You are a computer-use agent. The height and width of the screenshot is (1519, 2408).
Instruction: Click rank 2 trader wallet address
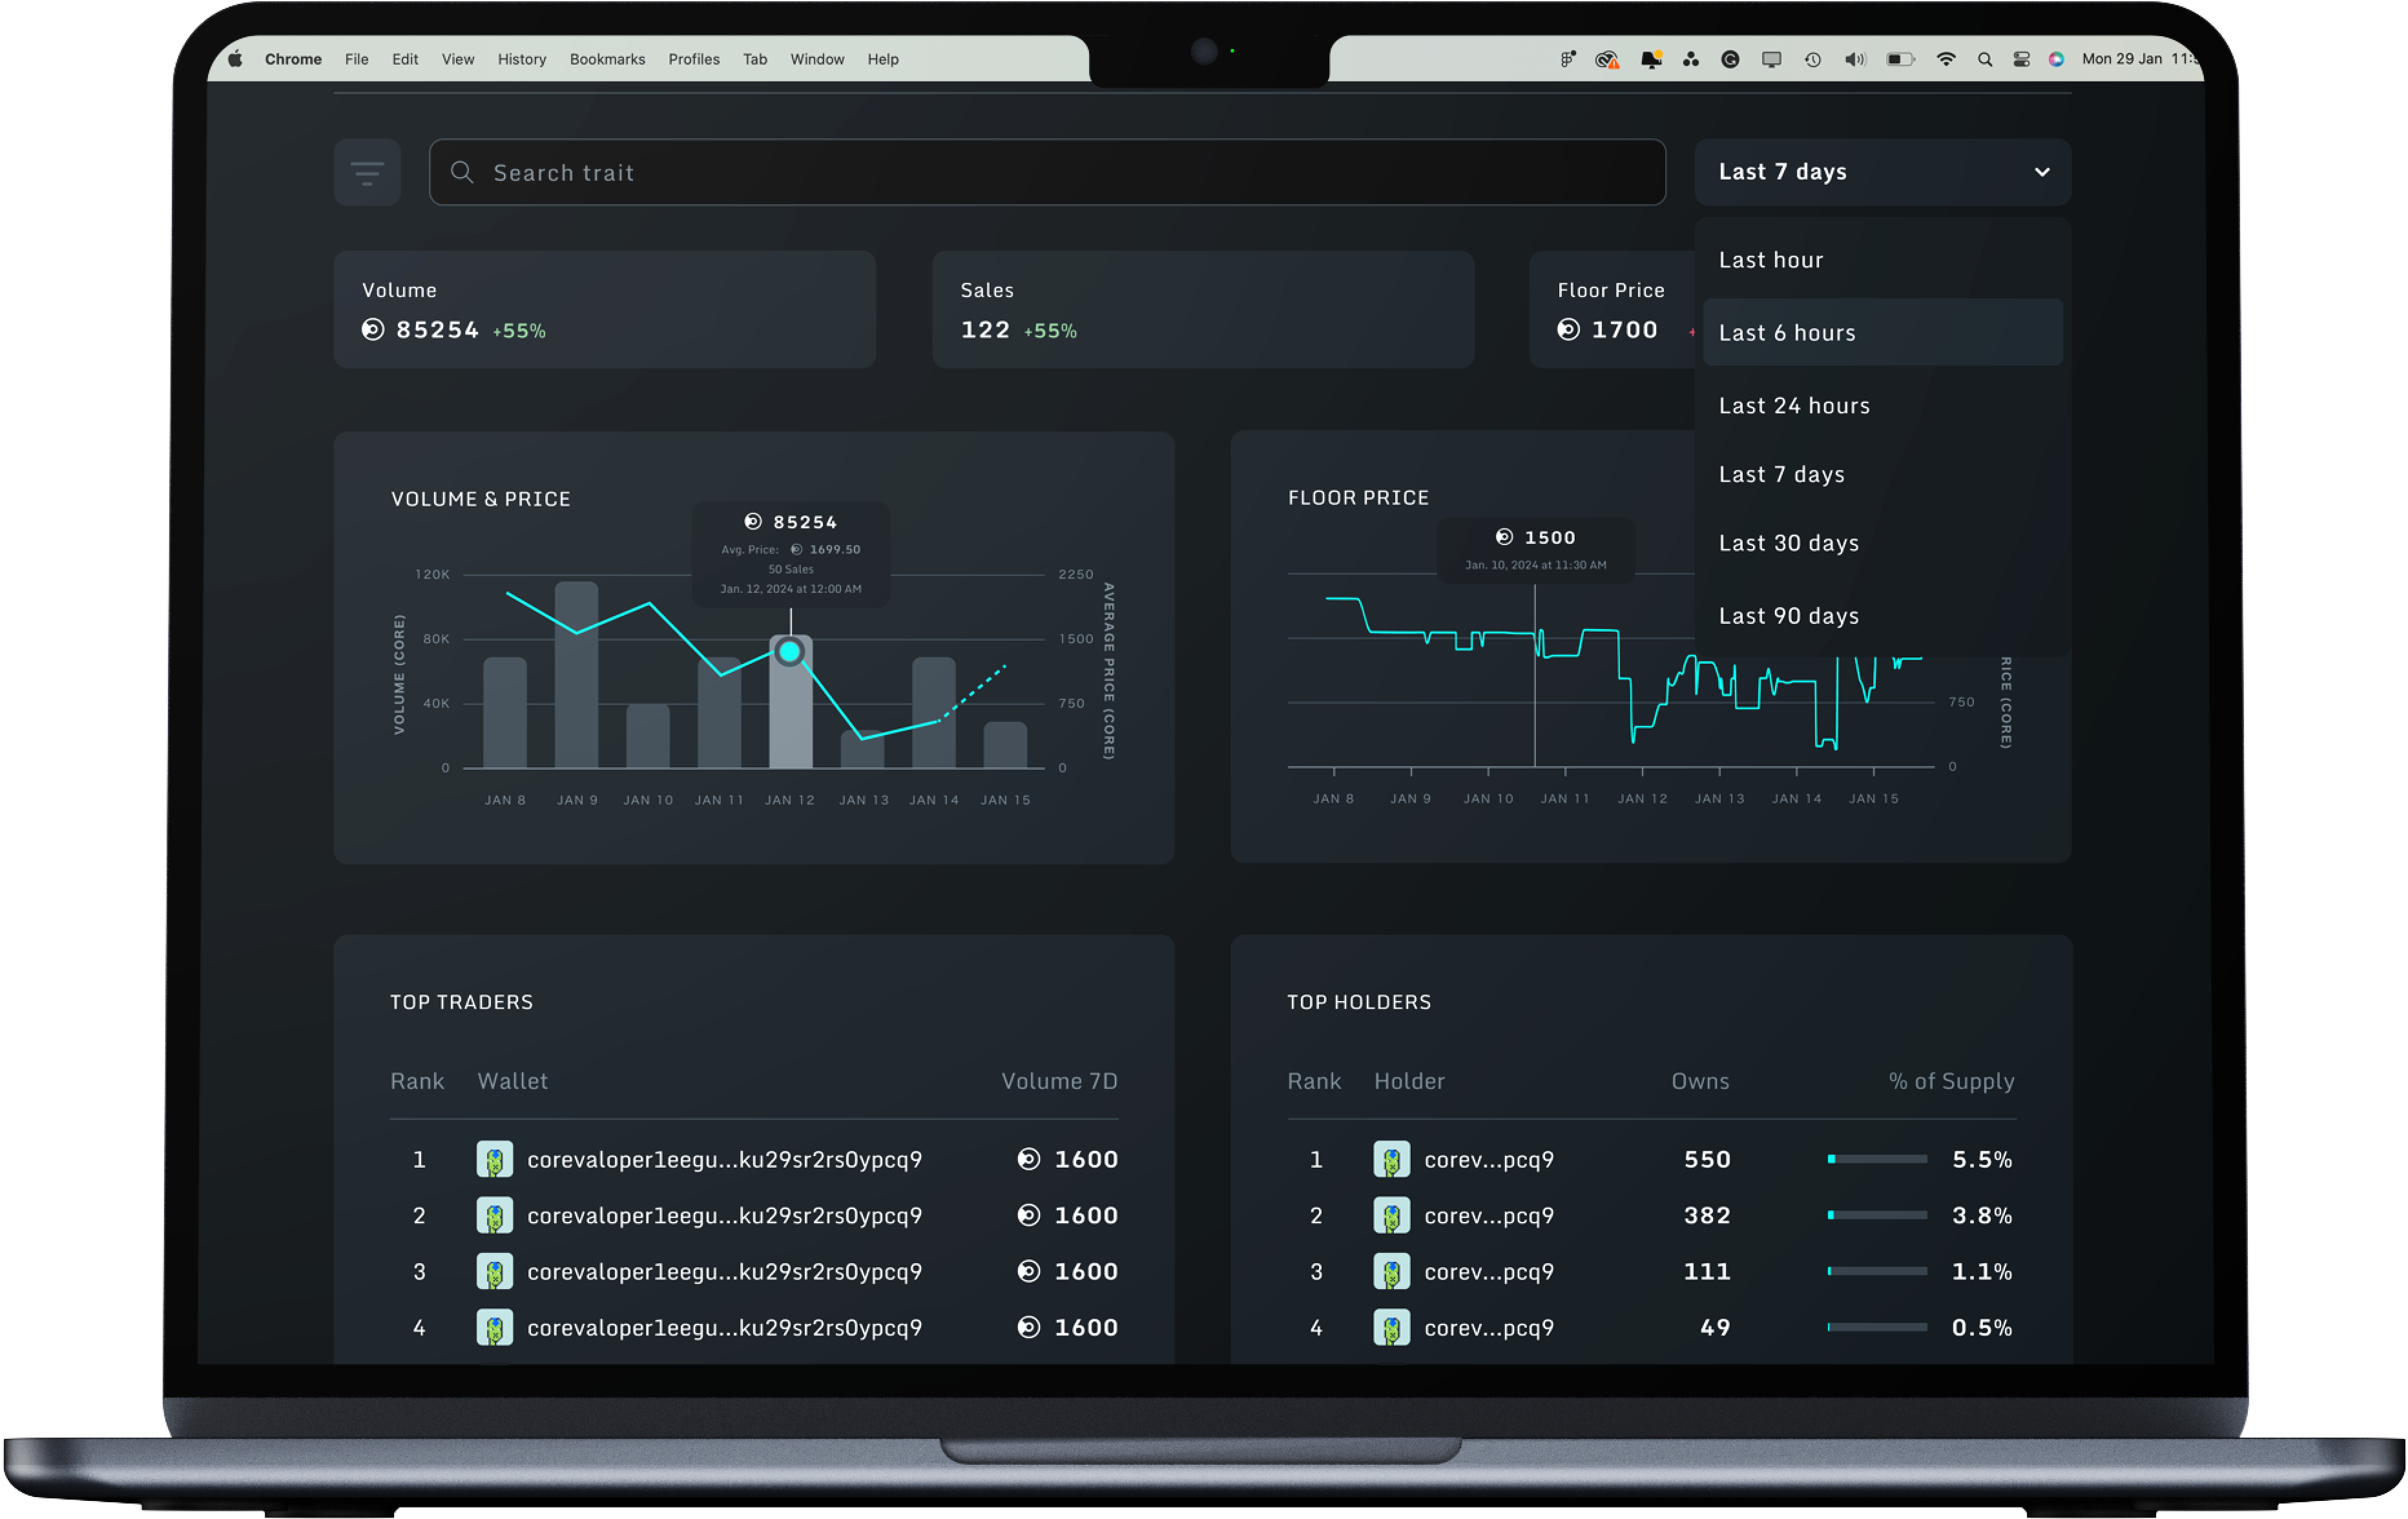point(724,1215)
